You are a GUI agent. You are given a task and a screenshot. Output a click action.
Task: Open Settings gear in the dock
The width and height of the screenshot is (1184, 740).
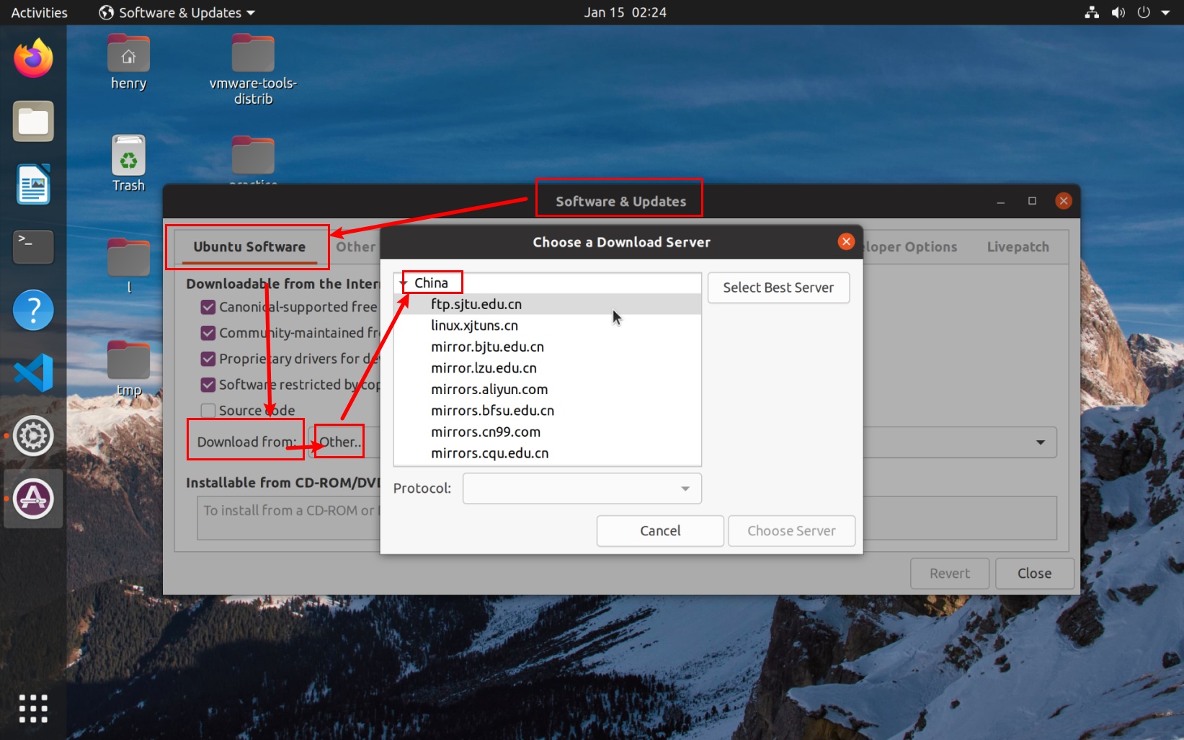click(x=33, y=435)
